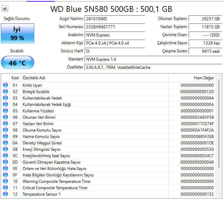Click the Çalıştırılma Sayısı 1328 kez value

point(205,43)
